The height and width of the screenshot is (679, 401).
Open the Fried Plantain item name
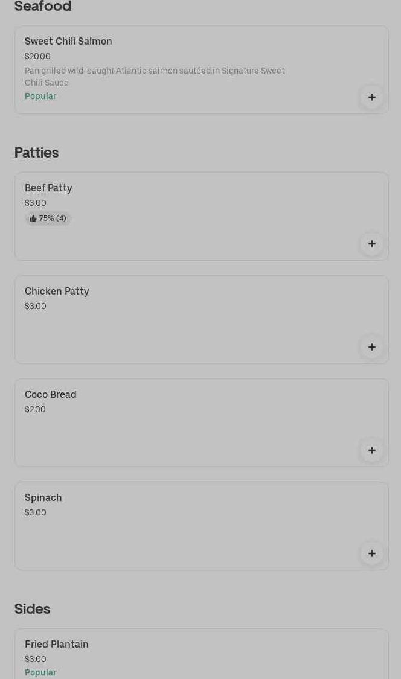(57, 645)
